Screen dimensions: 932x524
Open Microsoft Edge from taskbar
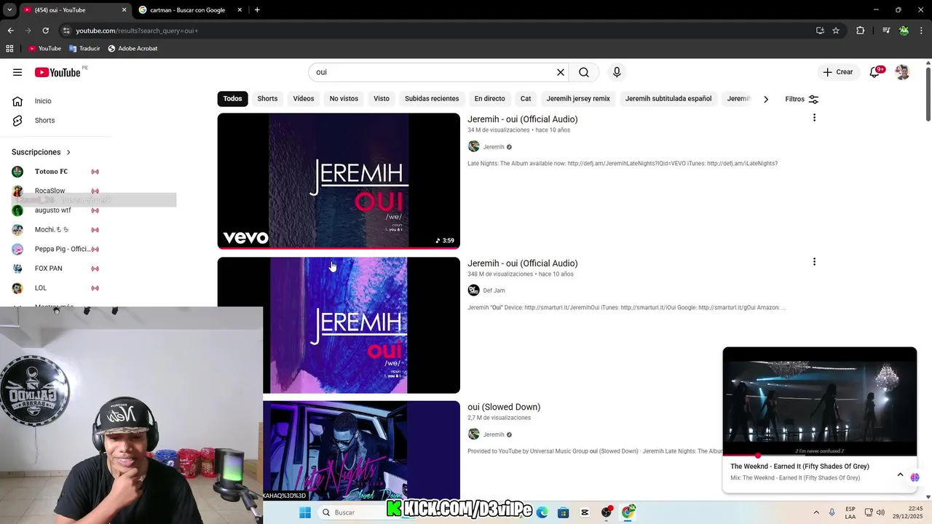point(542,512)
